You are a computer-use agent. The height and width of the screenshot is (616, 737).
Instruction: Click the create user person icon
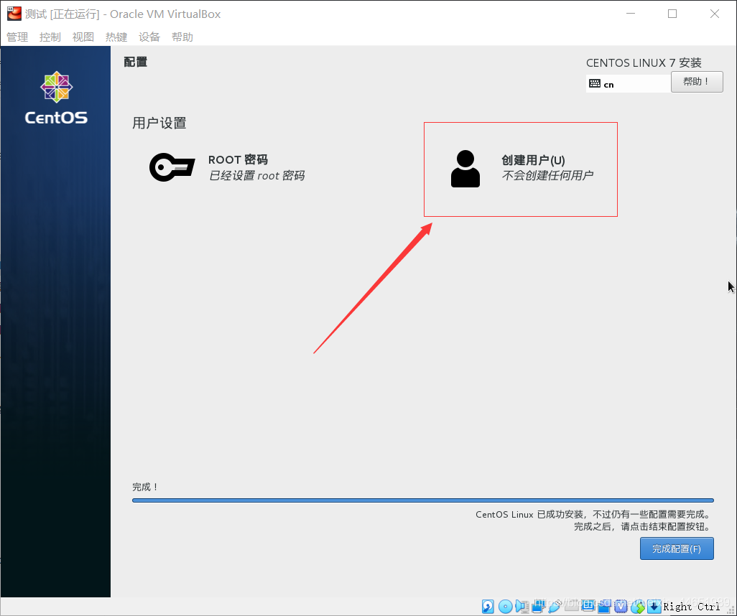click(465, 169)
